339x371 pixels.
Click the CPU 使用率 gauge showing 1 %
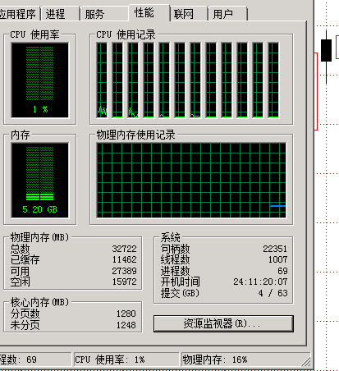[40, 80]
